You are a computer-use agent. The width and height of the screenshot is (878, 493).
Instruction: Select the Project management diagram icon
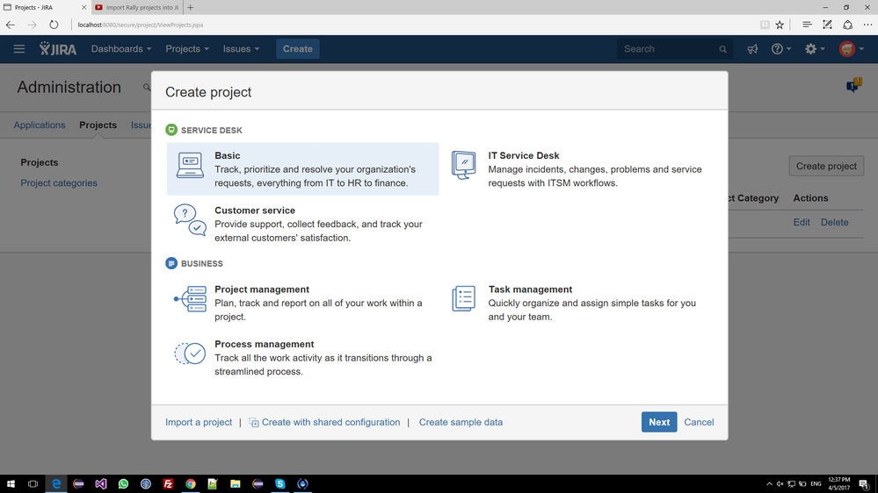point(190,299)
